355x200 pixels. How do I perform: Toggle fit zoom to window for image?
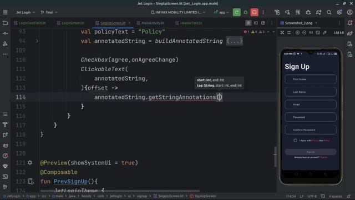[318, 33]
